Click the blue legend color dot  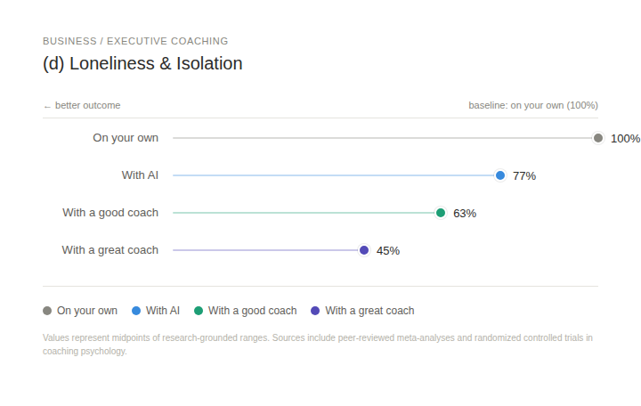(x=136, y=311)
